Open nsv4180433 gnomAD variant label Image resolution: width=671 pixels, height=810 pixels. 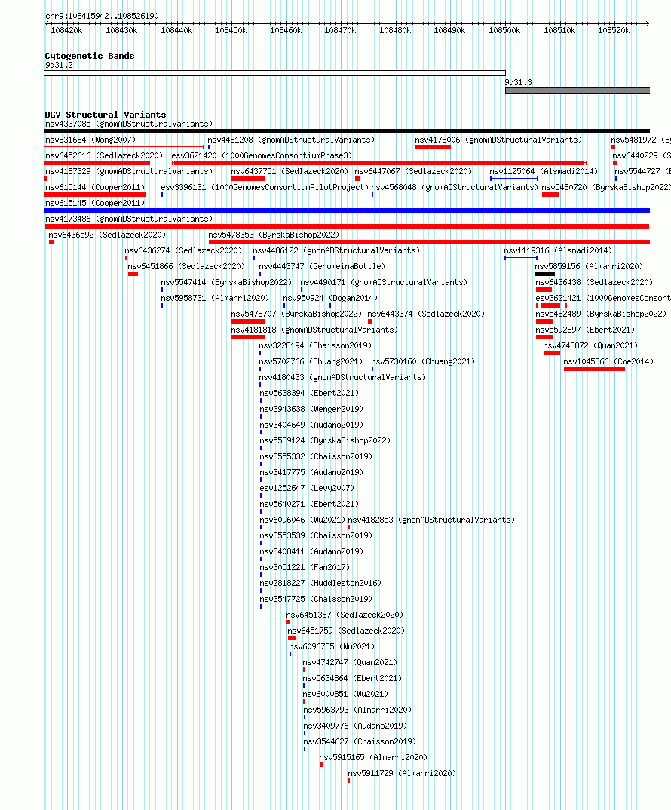point(342,378)
